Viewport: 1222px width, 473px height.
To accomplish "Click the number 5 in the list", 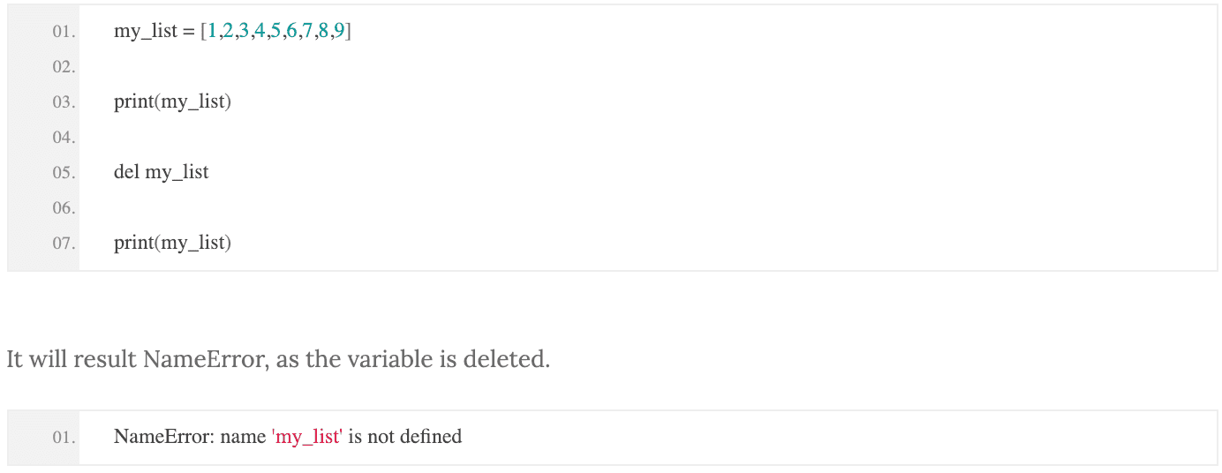I will (x=275, y=32).
